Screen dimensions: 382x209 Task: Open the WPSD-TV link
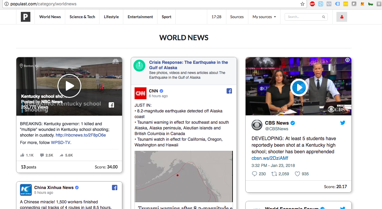click(x=60, y=143)
